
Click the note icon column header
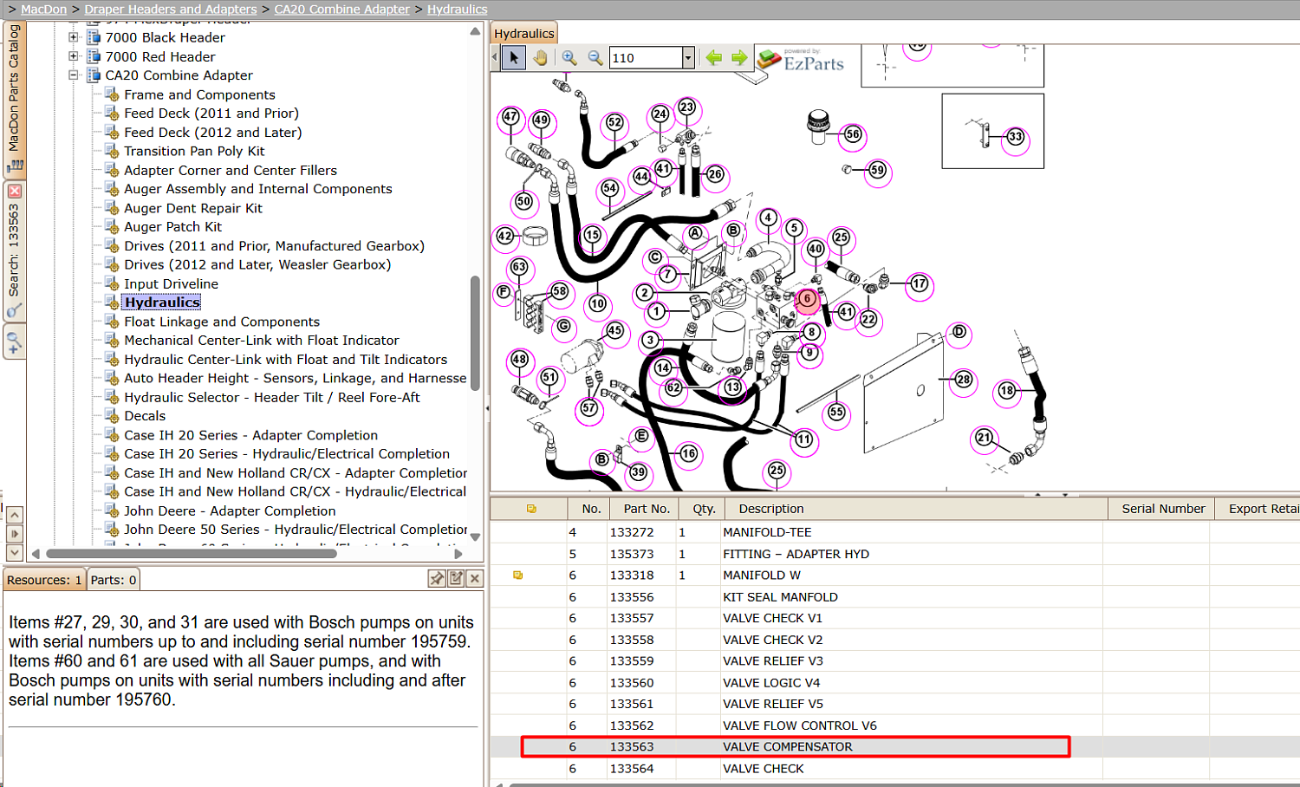[531, 509]
